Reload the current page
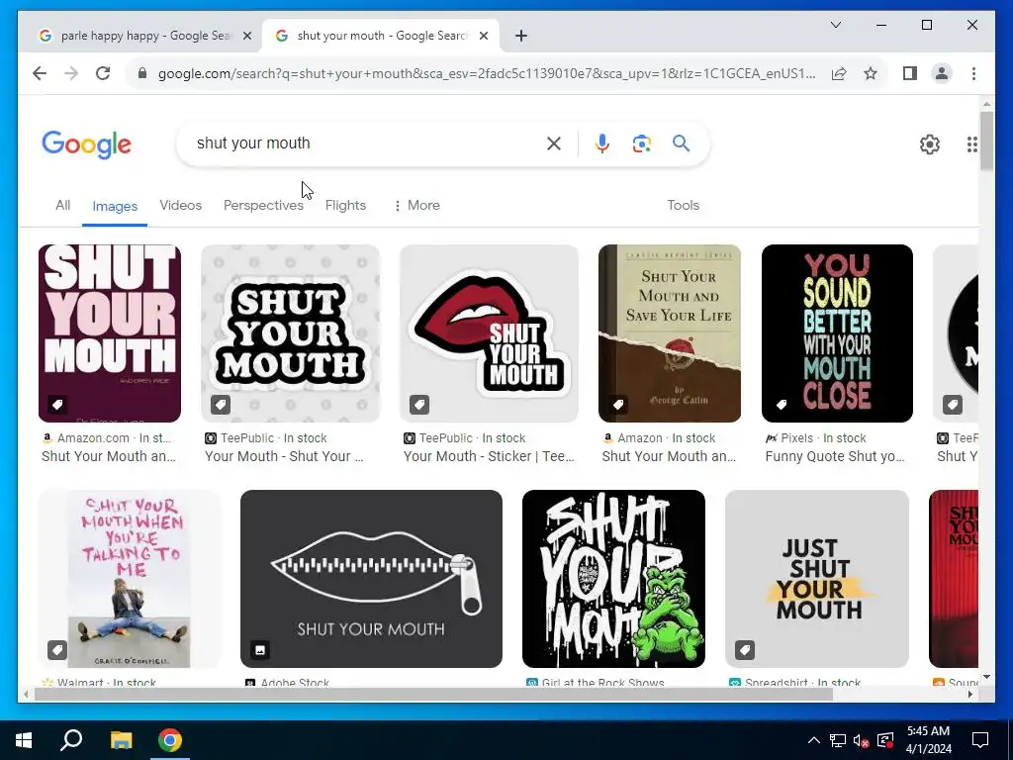The width and height of the screenshot is (1013, 760). click(x=103, y=73)
